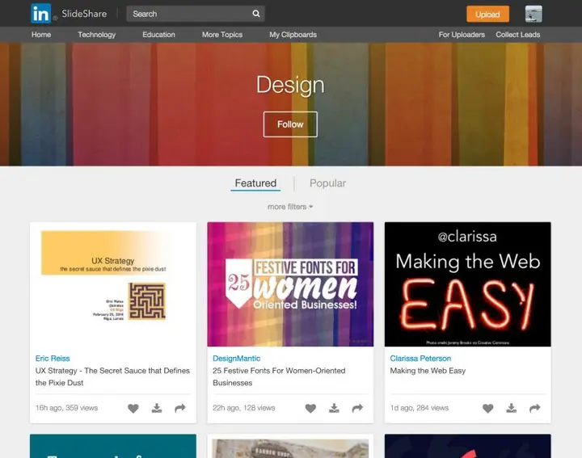This screenshot has height=458, width=582.
Task: Open the barber shop photo thumbnail
Action: 290,446
